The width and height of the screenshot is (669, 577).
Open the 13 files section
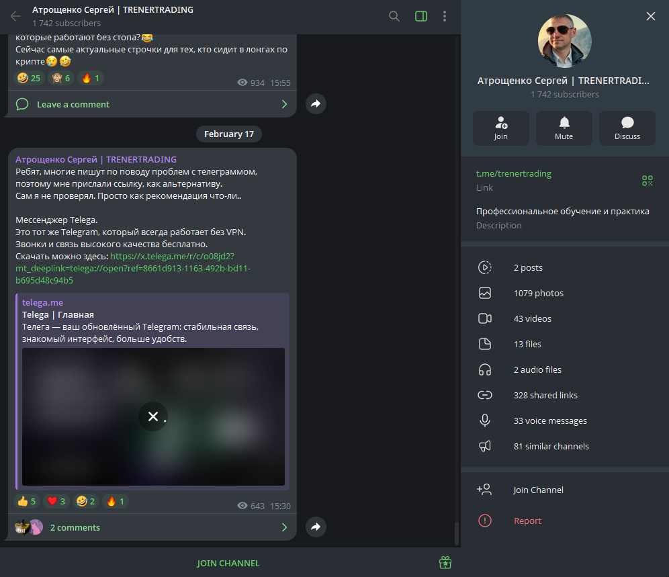pos(565,344)
